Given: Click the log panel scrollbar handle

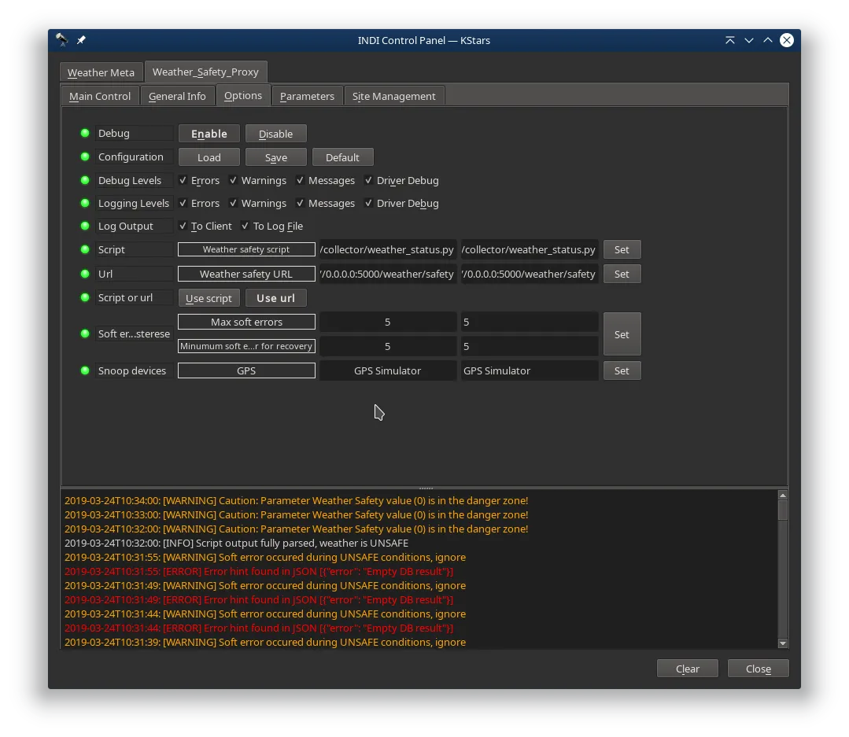Looking at the screenshot, I should [782, 510].
